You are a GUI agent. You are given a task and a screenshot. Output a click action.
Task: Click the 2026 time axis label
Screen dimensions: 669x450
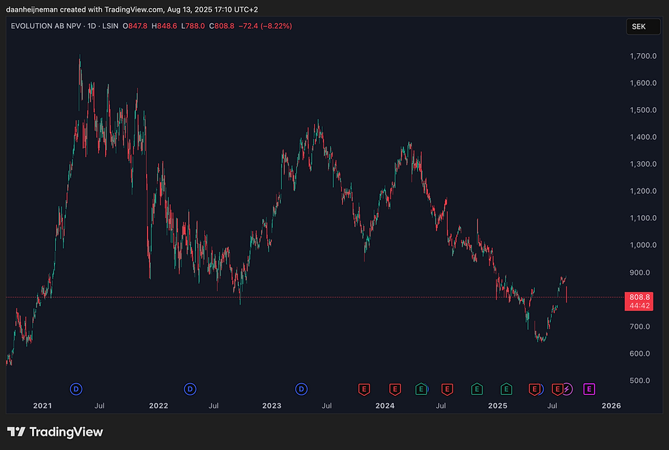[611, 406]
